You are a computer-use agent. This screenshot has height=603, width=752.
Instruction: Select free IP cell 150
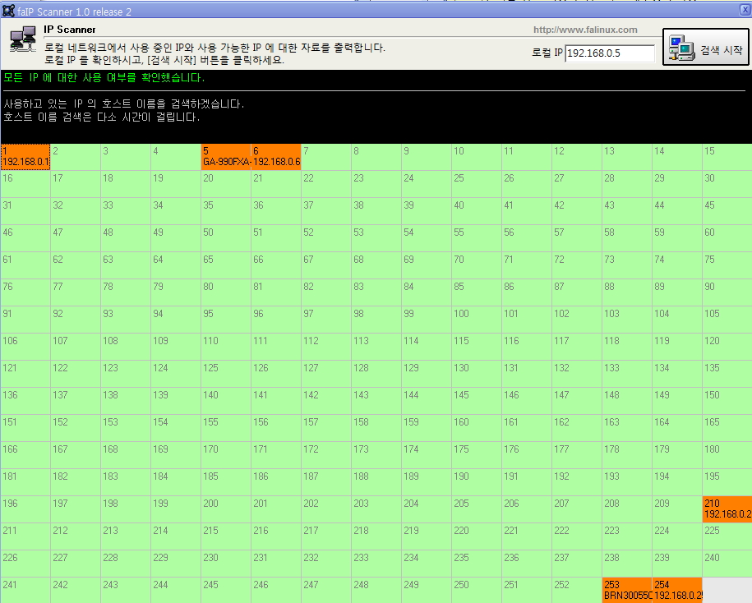point(727,401)
